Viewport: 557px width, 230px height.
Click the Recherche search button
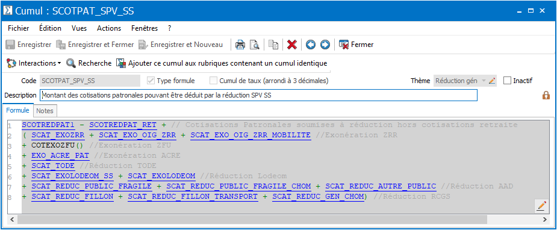click(89, 63)
